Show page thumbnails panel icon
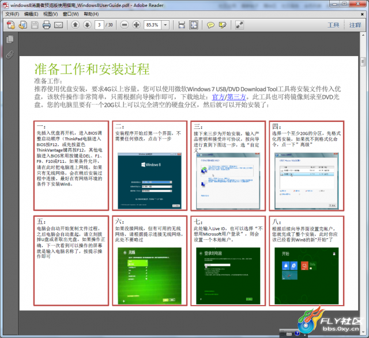Image resolution: width=369 pixels, height=338 pixels. point(10,39)
